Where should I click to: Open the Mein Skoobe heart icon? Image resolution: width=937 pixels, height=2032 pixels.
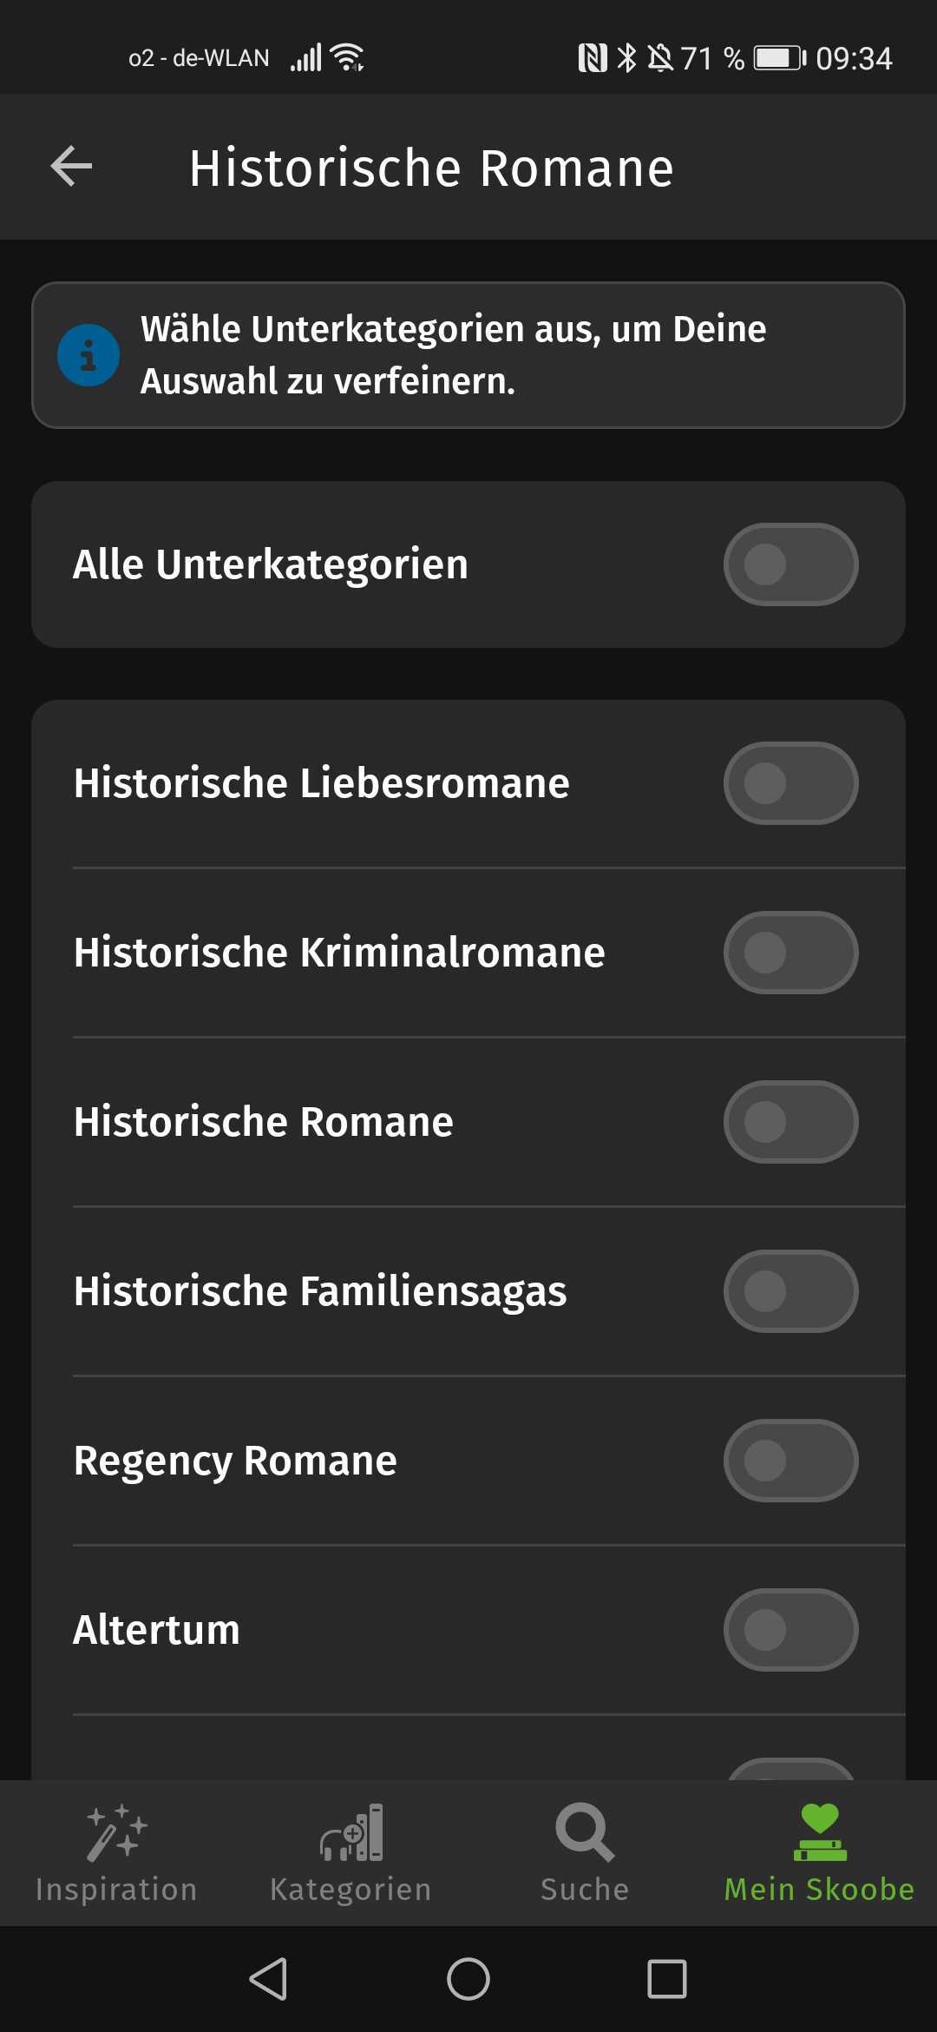pyautogui.click(x=820, y=1832)
